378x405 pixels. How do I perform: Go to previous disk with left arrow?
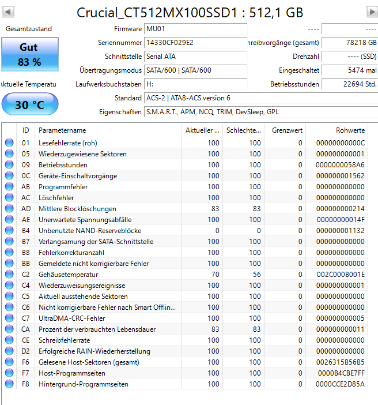8,12
